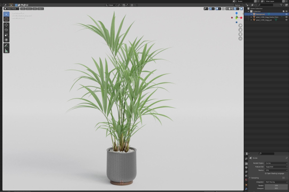Click the viewport zoom magnifier icon
The height and width of the screenshot is (192, 289).
click(240, 26)
